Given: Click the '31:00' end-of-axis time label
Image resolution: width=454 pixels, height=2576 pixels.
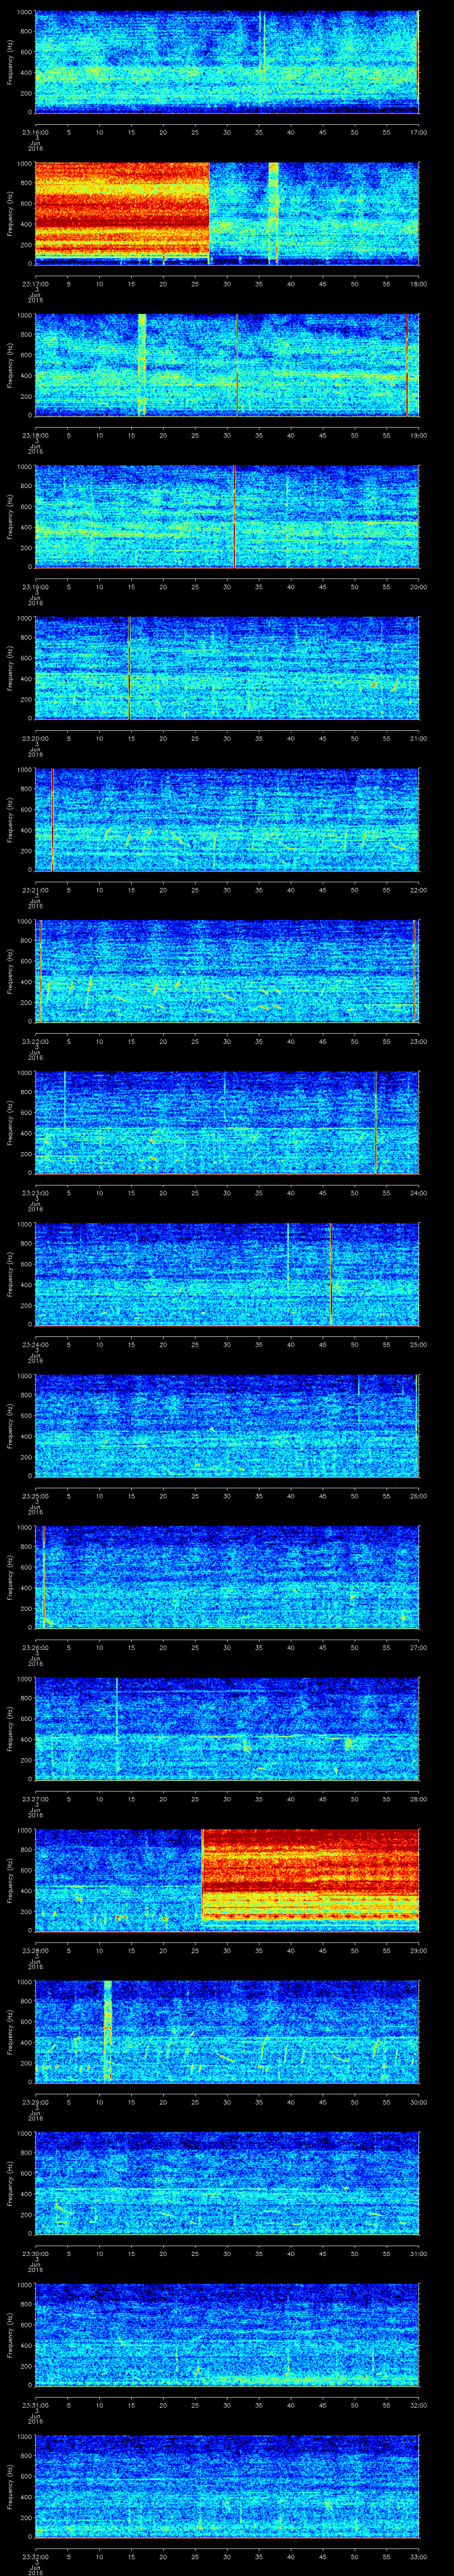Looking at the screenshot, I should pyautogui.click(x=419, y=2254).
